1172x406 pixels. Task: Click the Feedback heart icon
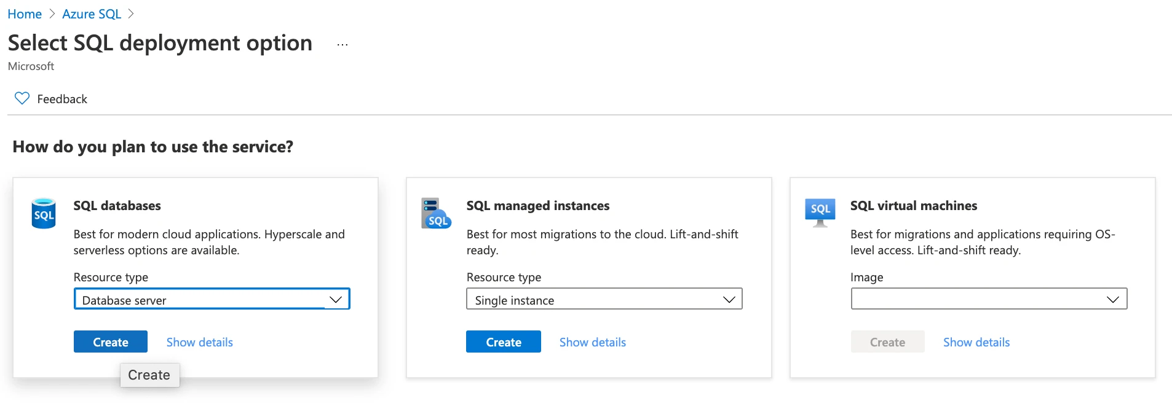pos(22,98)
